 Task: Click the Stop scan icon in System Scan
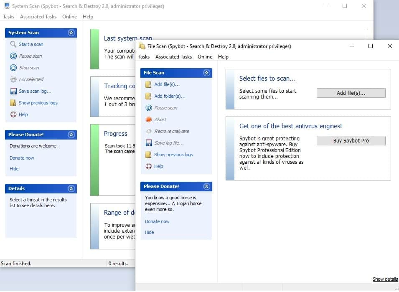pyautogui.click(x=13, y=68)
